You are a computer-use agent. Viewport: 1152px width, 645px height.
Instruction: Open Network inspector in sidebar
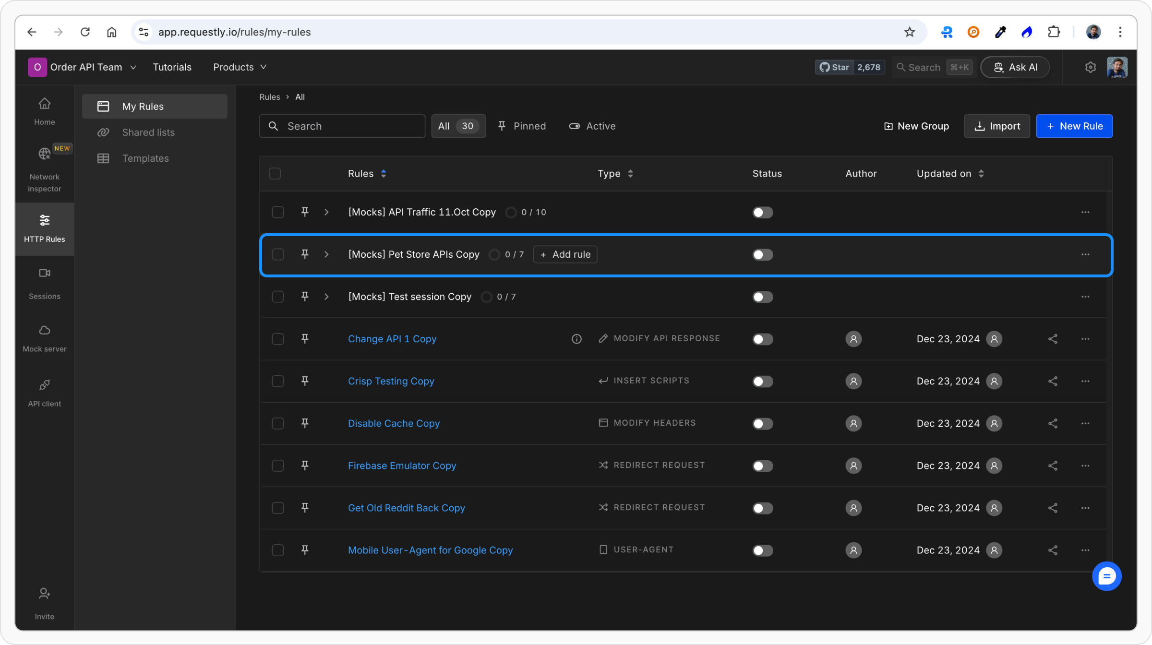(44, 169)
